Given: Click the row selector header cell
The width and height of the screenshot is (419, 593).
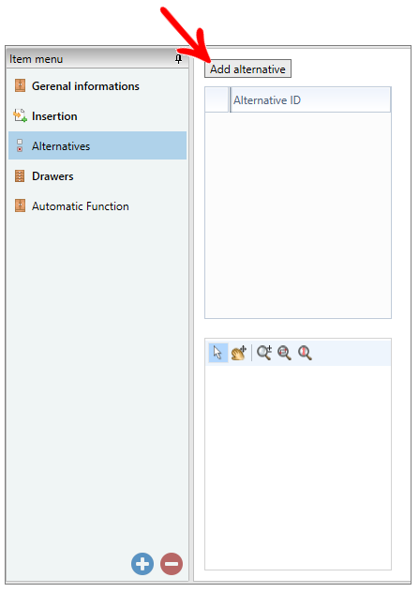Looking at the screenshot, I should 217,99.
